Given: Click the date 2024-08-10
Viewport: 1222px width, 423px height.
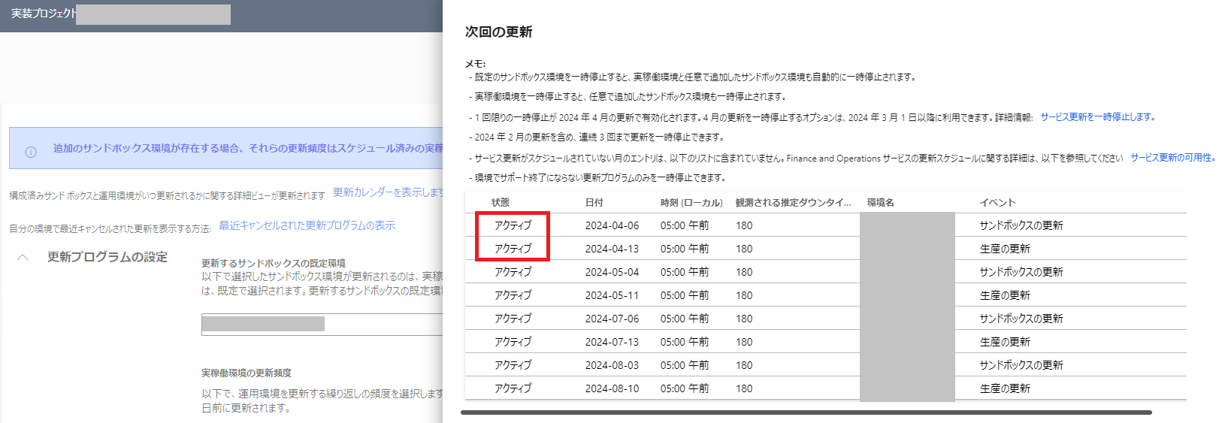Looking at the screenshot, I should click(612, 388).
